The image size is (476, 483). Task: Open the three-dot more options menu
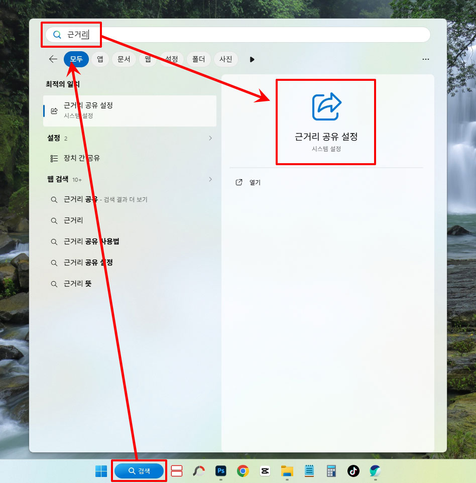point(426,59)
